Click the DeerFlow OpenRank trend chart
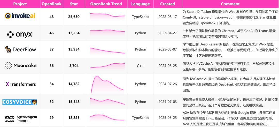 coord(107,50)
